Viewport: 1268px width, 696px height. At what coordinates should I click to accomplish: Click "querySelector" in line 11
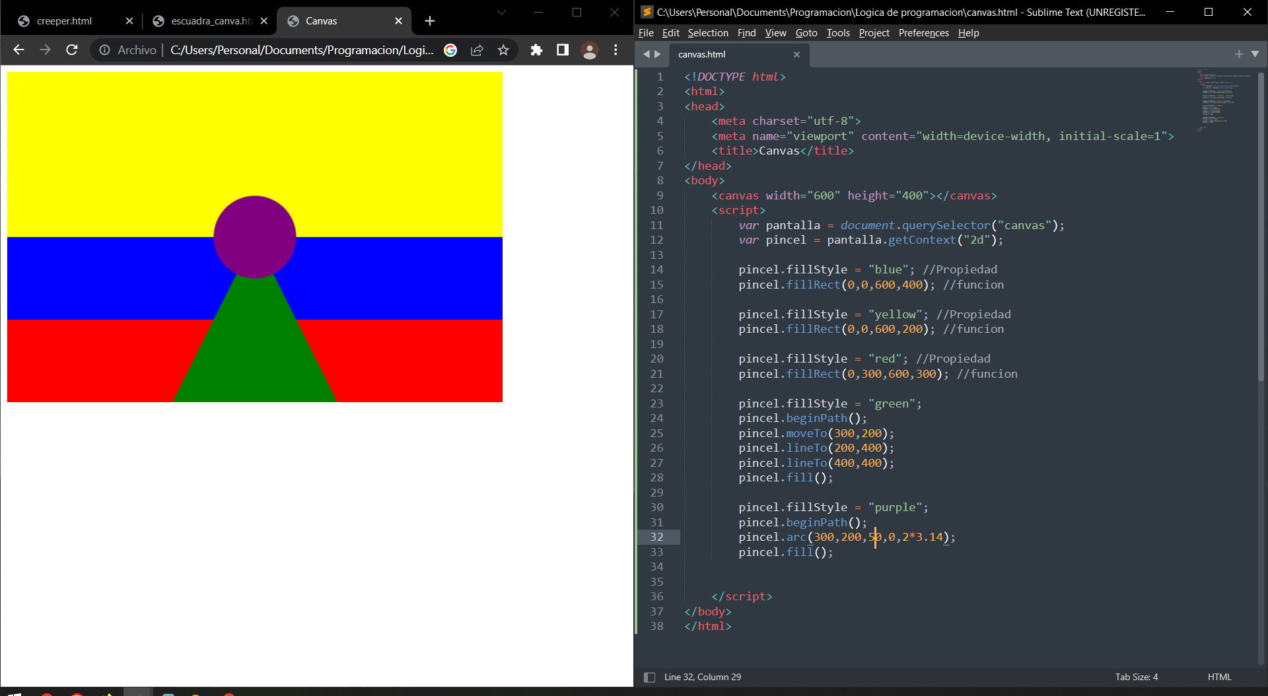click(946, 225)
